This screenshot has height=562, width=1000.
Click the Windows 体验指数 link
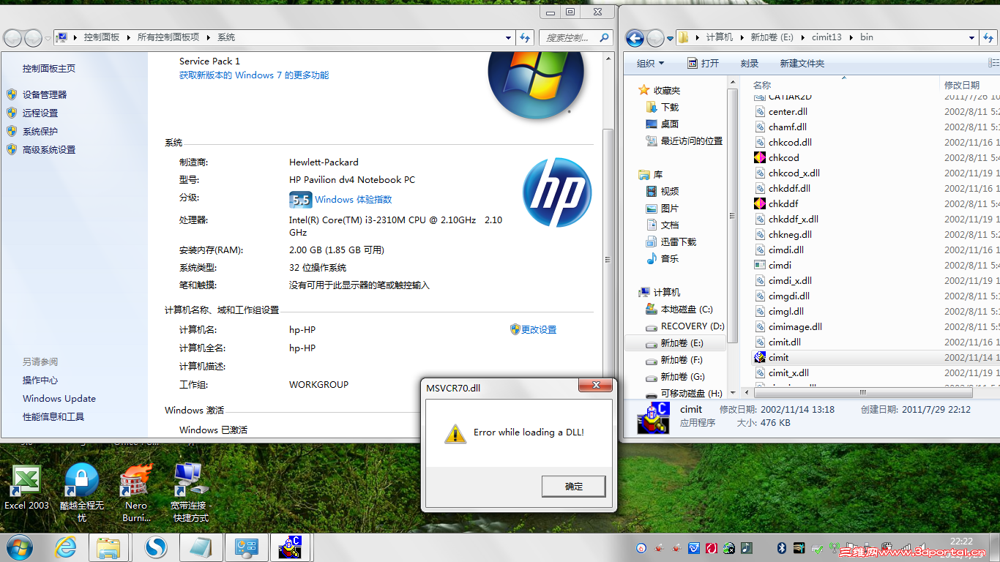coord(353,199)
